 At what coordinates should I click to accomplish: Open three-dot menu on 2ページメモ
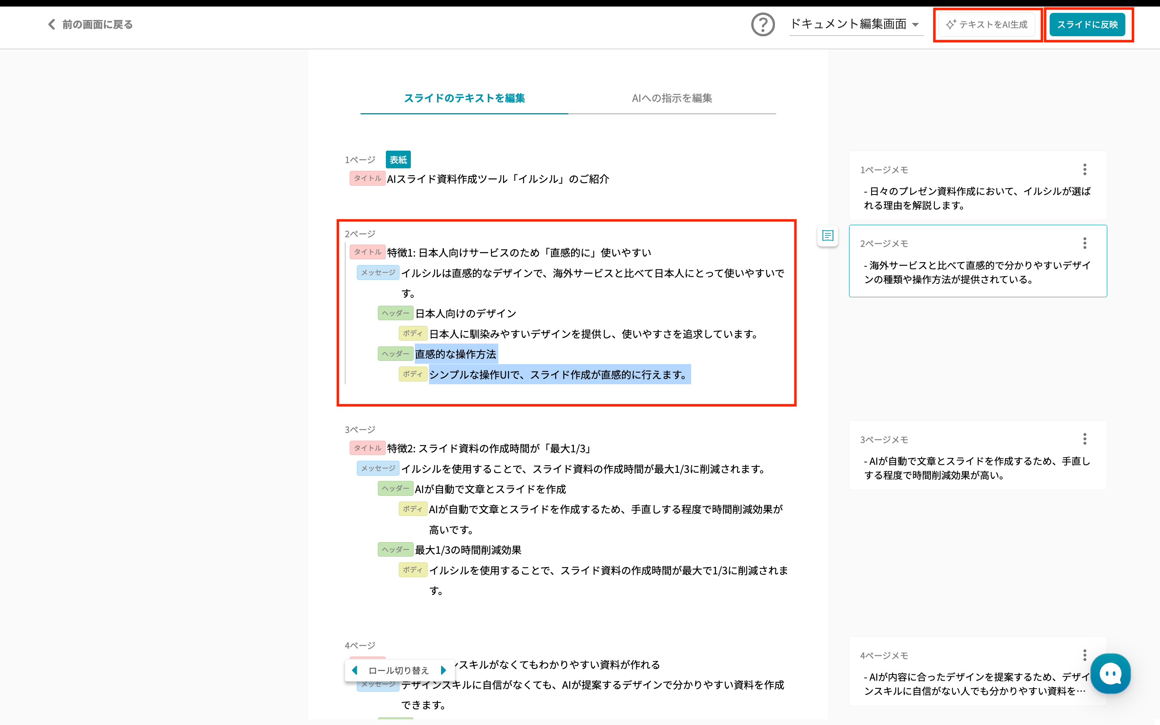pyautogui.click(x=1084, y=243)
